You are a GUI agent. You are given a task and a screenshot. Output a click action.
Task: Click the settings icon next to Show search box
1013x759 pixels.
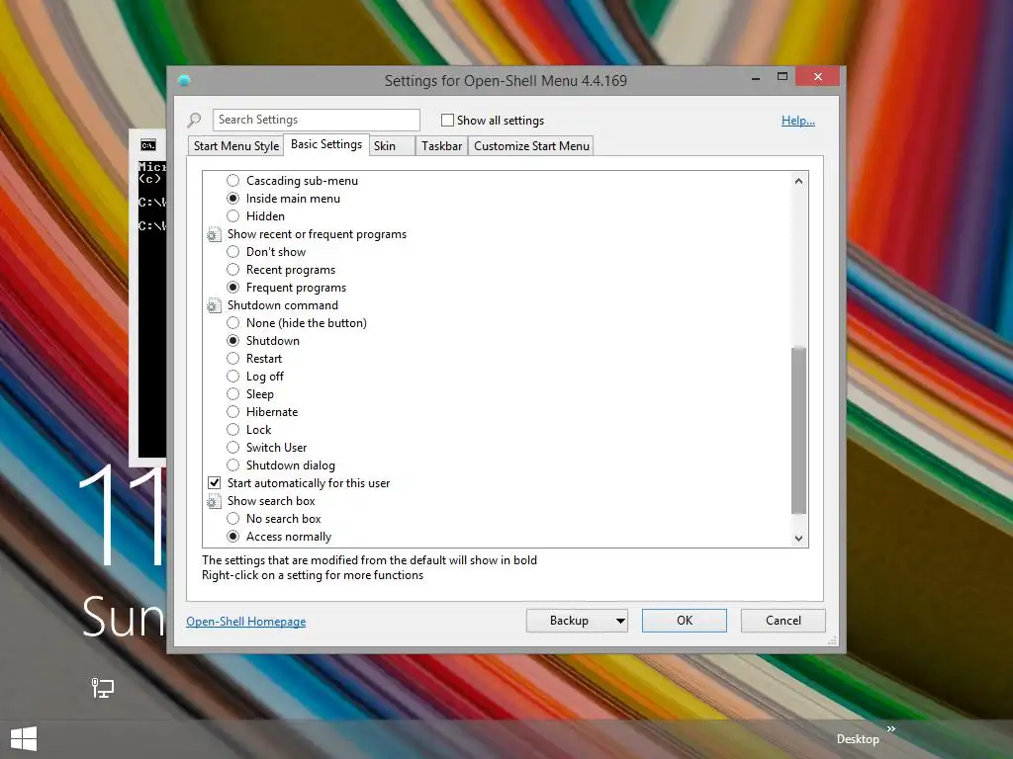214,501
